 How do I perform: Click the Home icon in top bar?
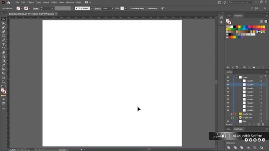click(x=8, y=3)
